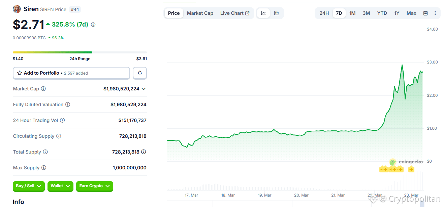
Task: Click the Add to Portfolio button
Action: (71, 73)
